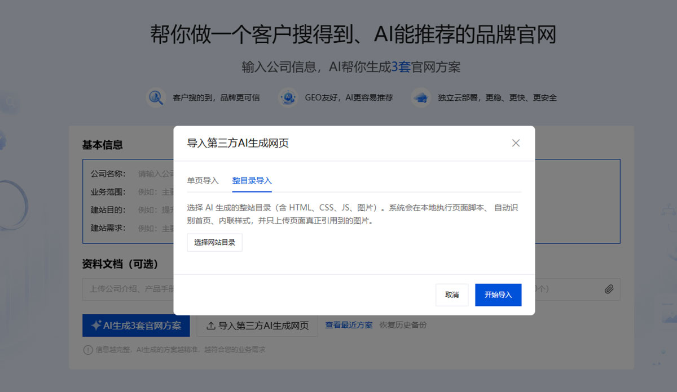The height and width of the screenshot is (392, 677).
Task: Click the text GEO友好，AI更容易推荐
Action: point(349,97)
